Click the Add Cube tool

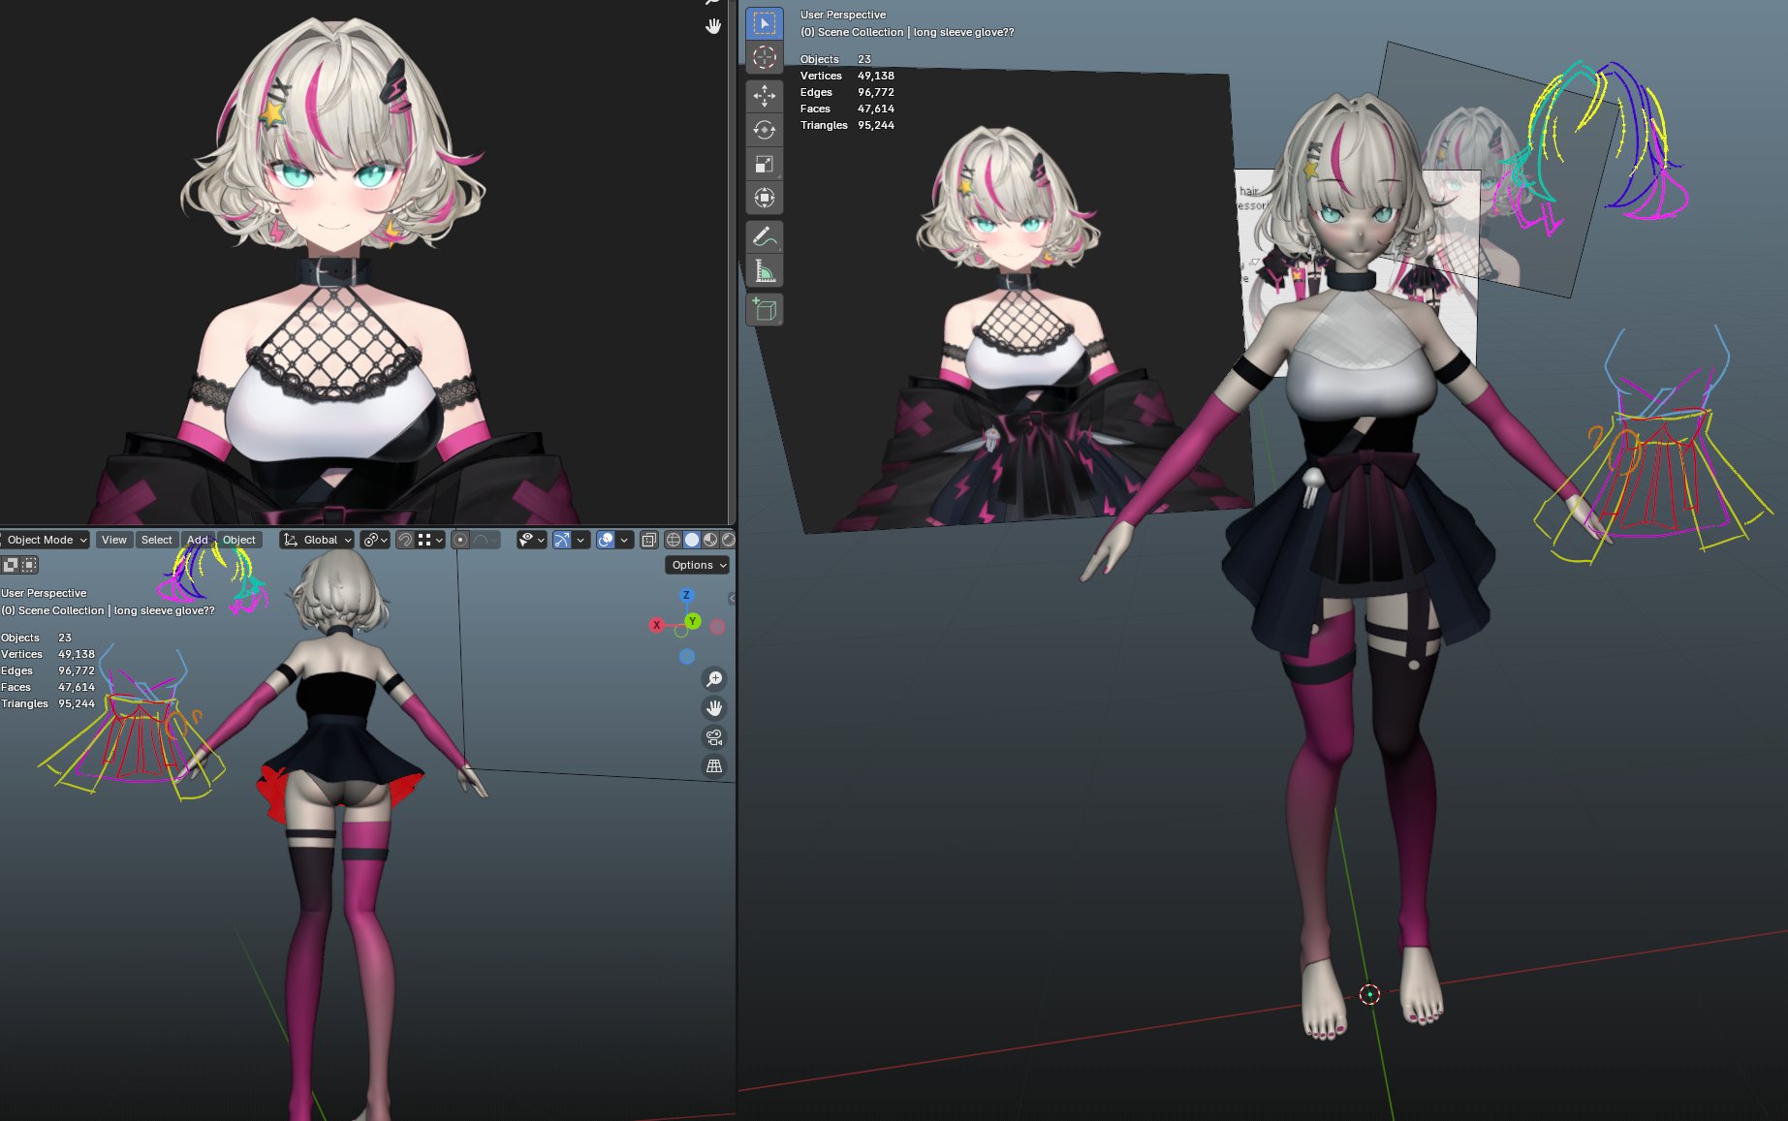(x=764, y=310)
